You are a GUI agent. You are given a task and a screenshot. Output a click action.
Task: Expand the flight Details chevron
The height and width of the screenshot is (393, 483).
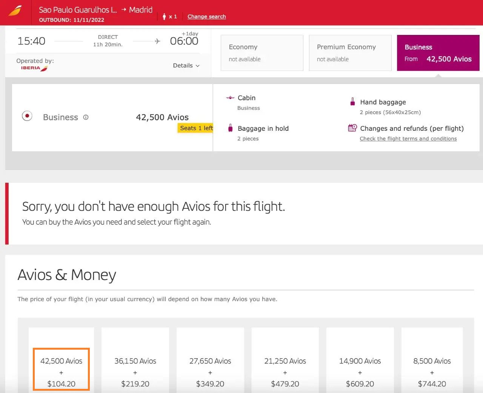(x=197, y=66)
